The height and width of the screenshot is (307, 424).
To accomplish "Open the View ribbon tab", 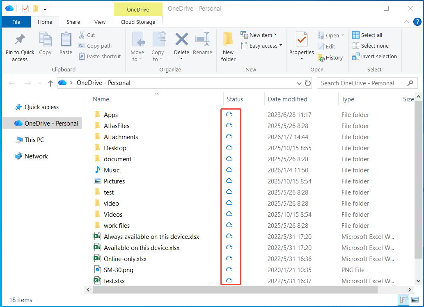I will coord(100,22).
